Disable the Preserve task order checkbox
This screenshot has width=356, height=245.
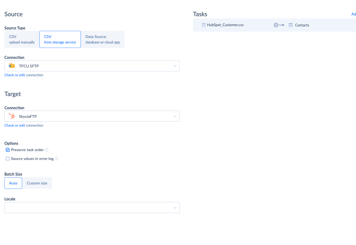8,150
